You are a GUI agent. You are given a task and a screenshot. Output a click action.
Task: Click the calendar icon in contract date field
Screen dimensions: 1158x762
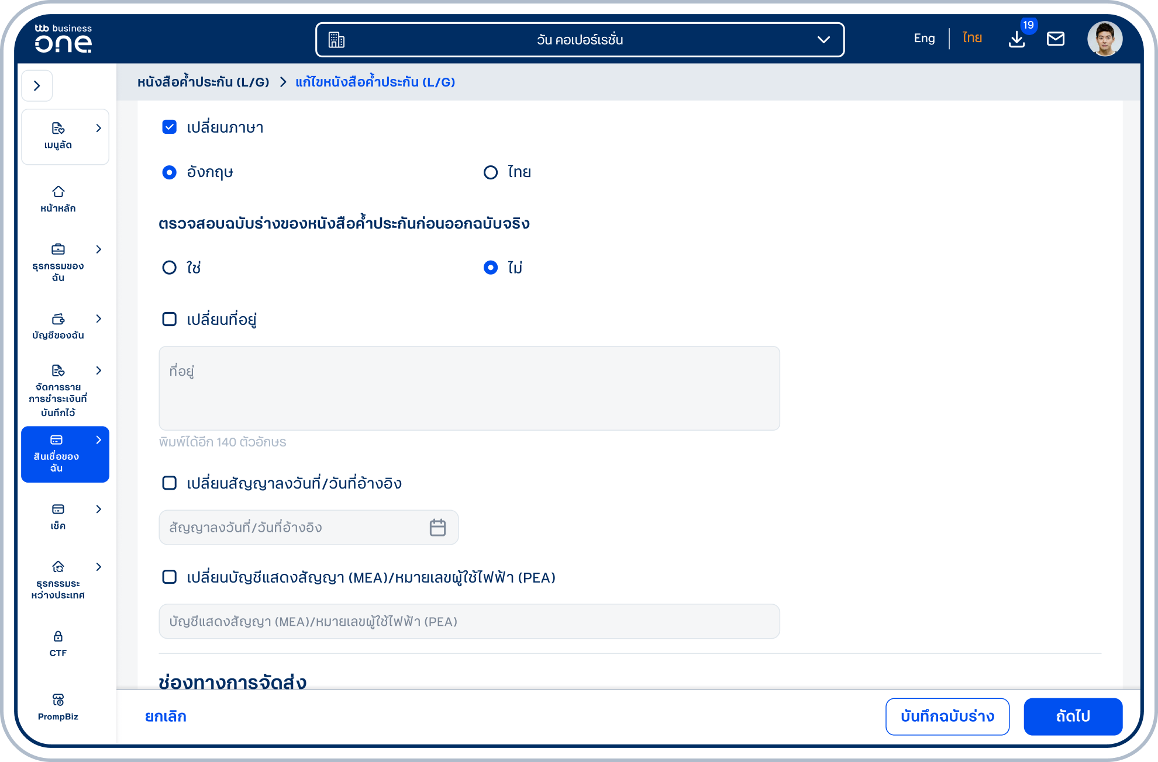[437, 527]
